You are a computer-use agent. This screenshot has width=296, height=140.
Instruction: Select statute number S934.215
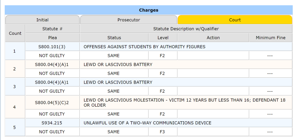click(x=52, y=123)
